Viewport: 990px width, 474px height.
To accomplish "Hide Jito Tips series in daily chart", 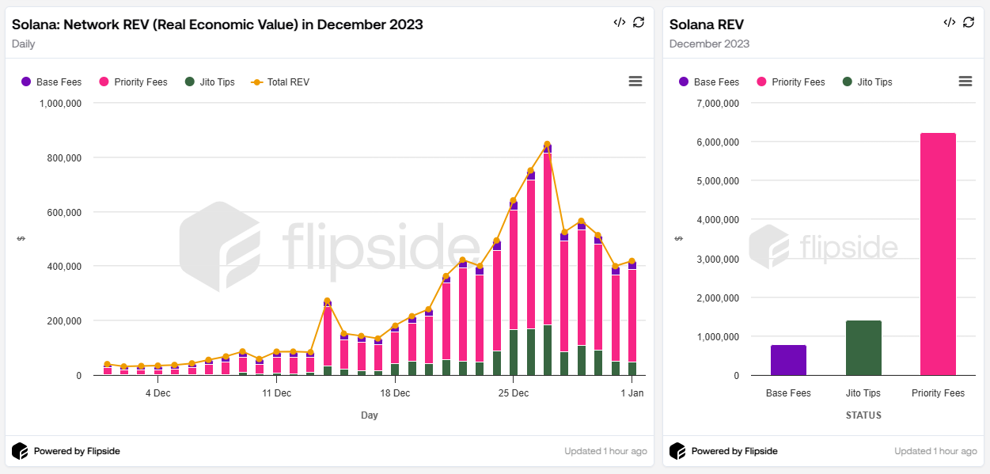I will pyautogui.click(x=210, y=82).
